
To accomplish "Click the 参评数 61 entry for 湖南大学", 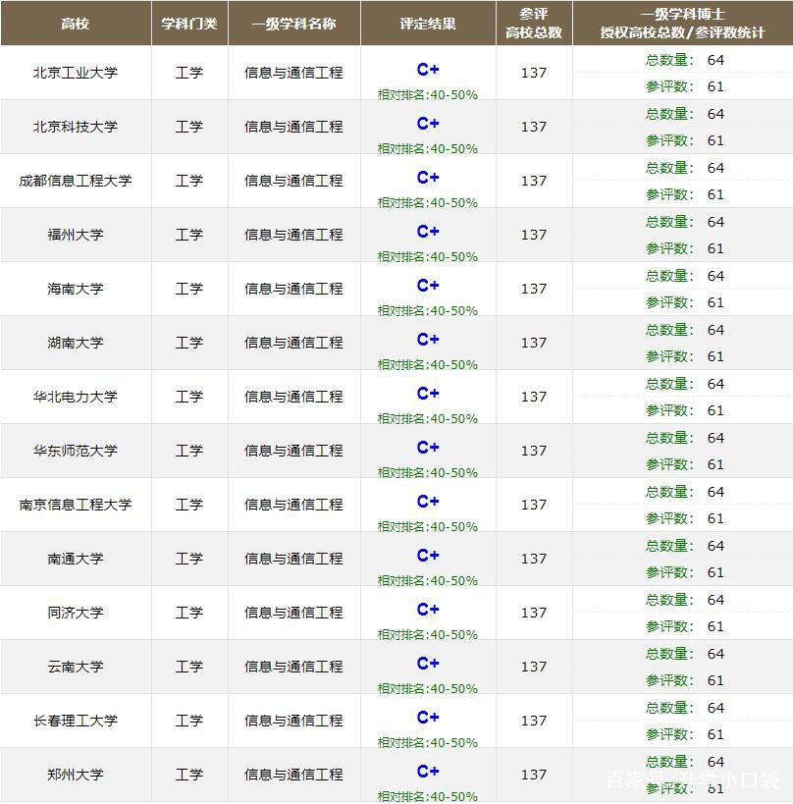I will (684, 356).
